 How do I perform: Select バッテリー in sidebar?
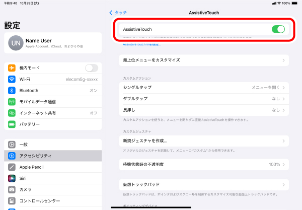53,124
